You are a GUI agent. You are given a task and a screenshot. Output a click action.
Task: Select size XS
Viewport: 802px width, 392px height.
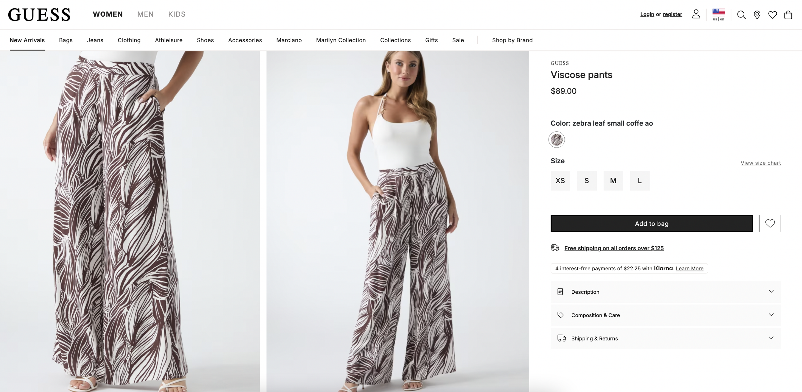point(560,181)
